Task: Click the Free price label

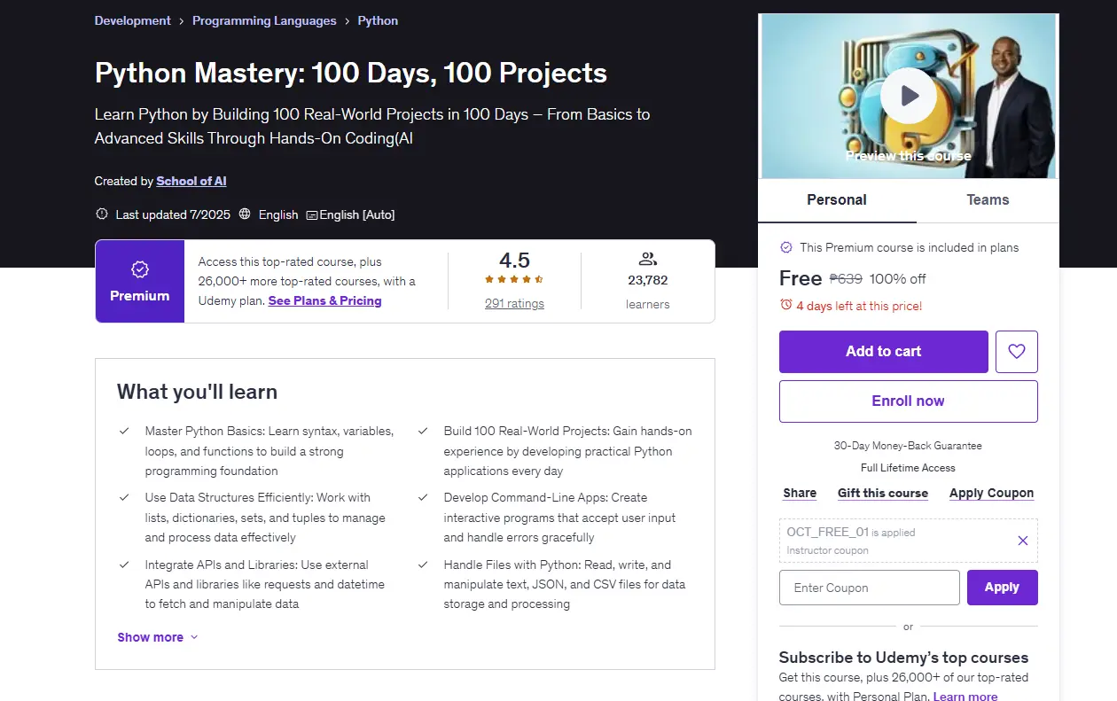Action: (x=801, y=278)
